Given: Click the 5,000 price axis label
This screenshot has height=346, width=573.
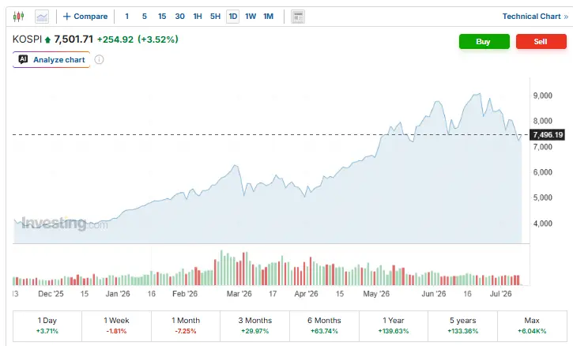Looking at the screenshot, I should tap(543, 197).
